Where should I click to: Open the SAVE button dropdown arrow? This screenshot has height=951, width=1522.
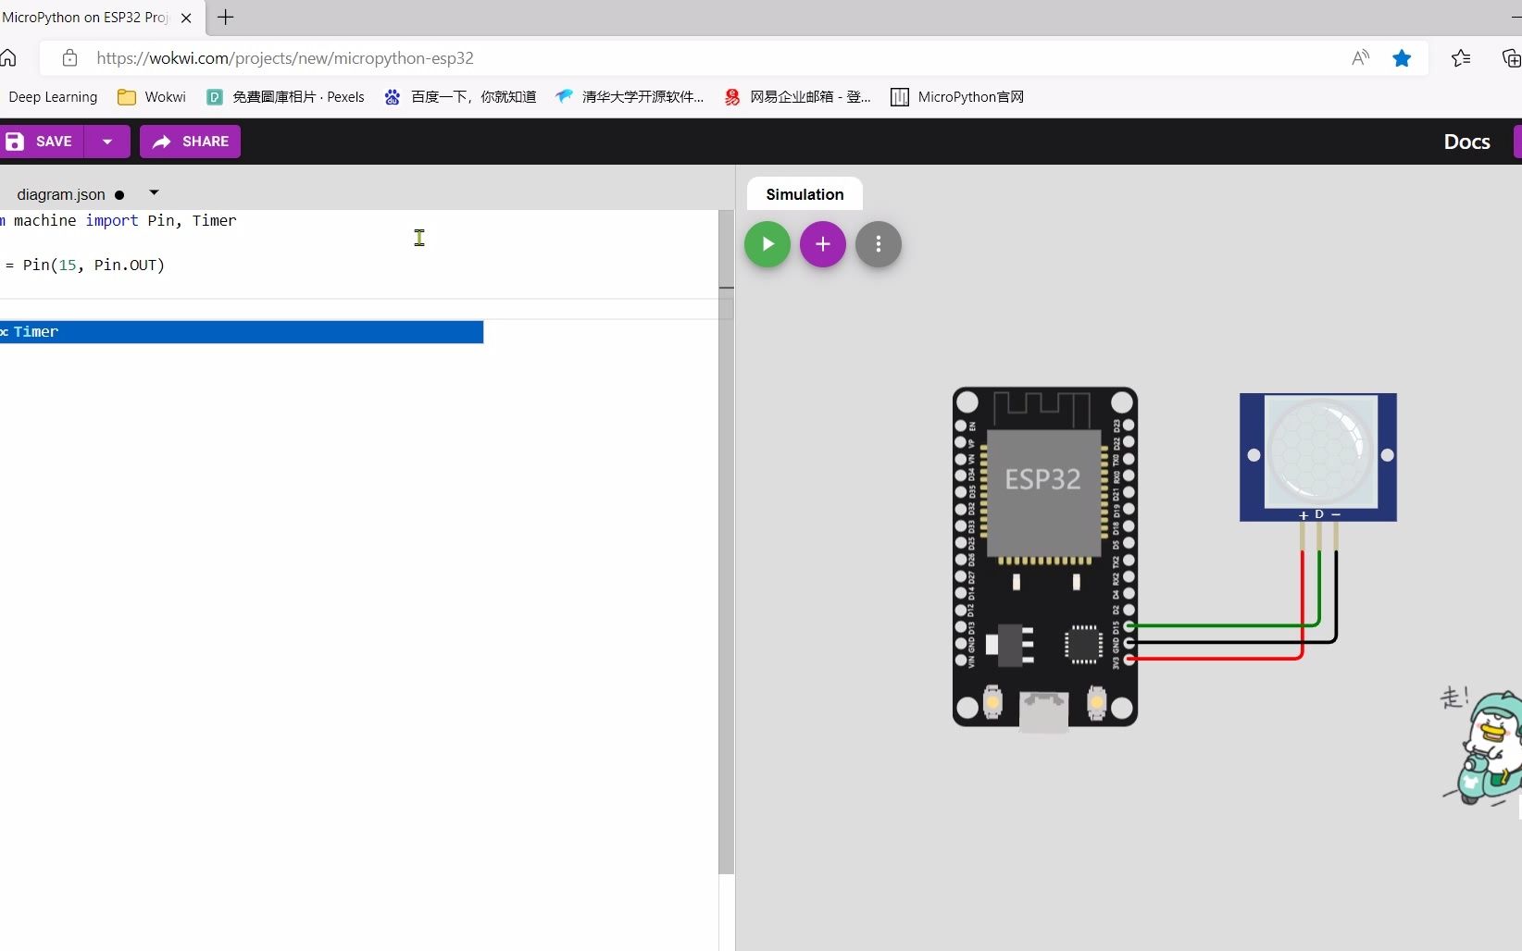click(x=107, y=141)
